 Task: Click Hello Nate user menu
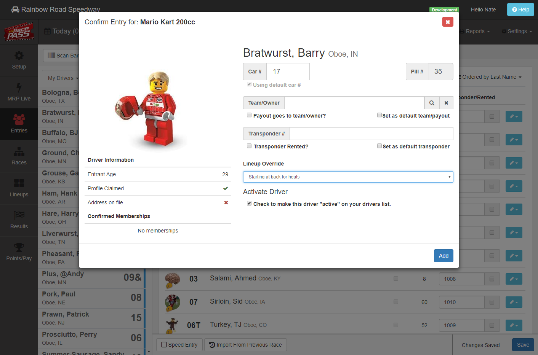click(x=483, y=10)
